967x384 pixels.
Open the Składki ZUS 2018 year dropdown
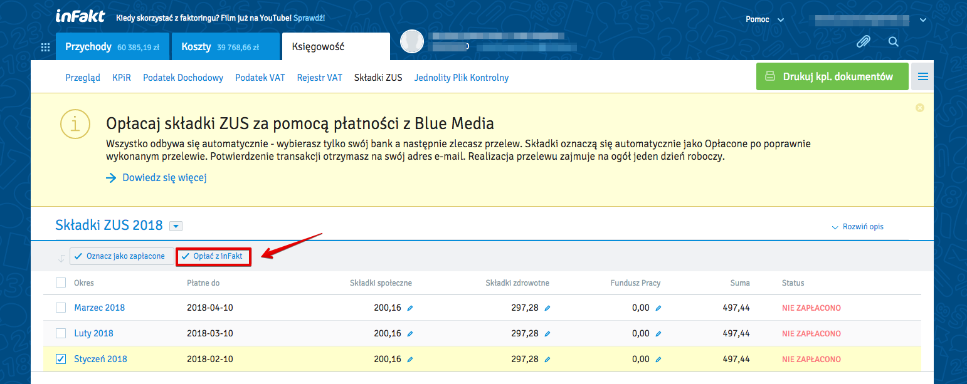pos(176,226)
